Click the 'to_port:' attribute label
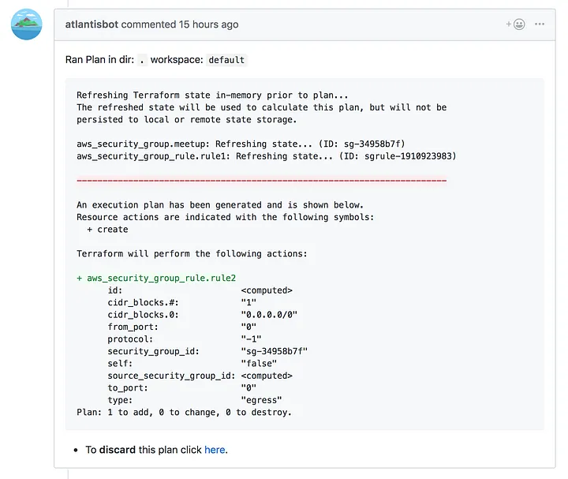 click(x=128, y=387)
